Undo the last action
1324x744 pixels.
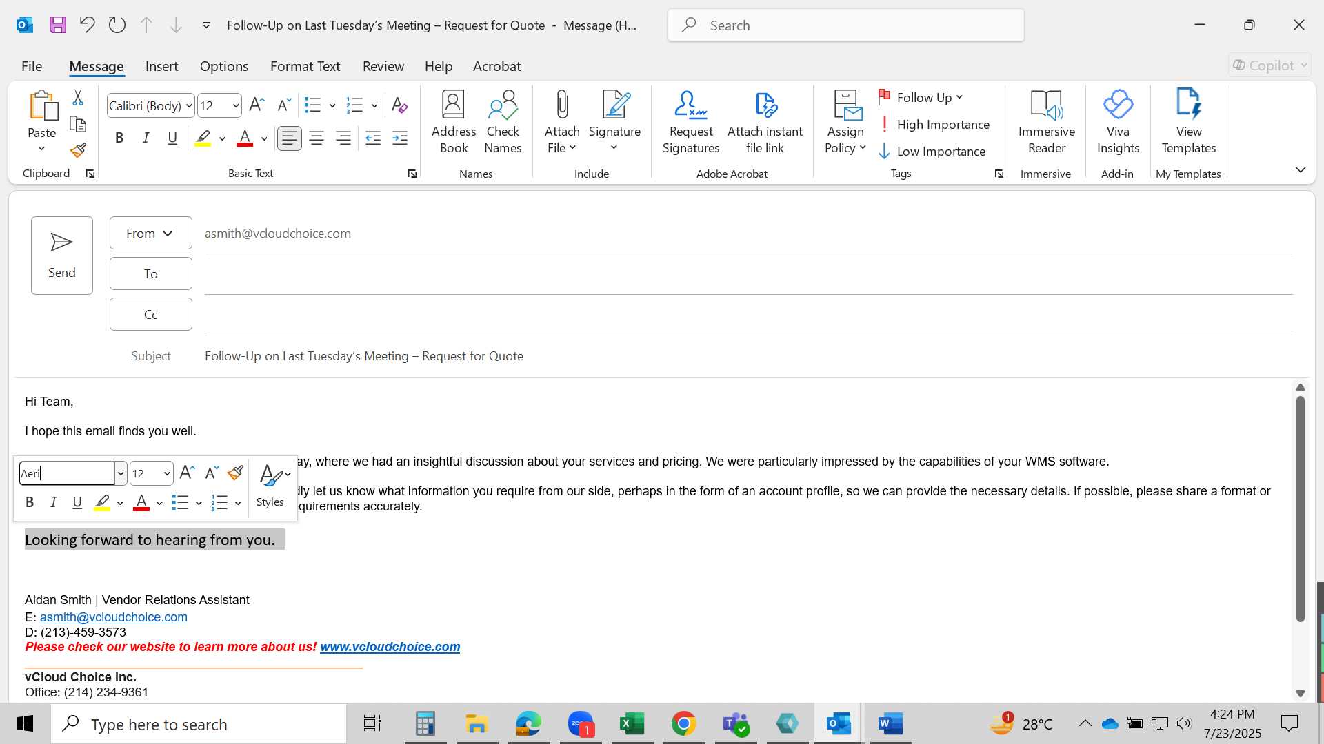pyautogui.click(x=87, y=25)
